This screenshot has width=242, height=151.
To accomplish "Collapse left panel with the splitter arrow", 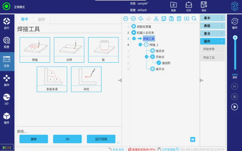I will click(120, 80).
